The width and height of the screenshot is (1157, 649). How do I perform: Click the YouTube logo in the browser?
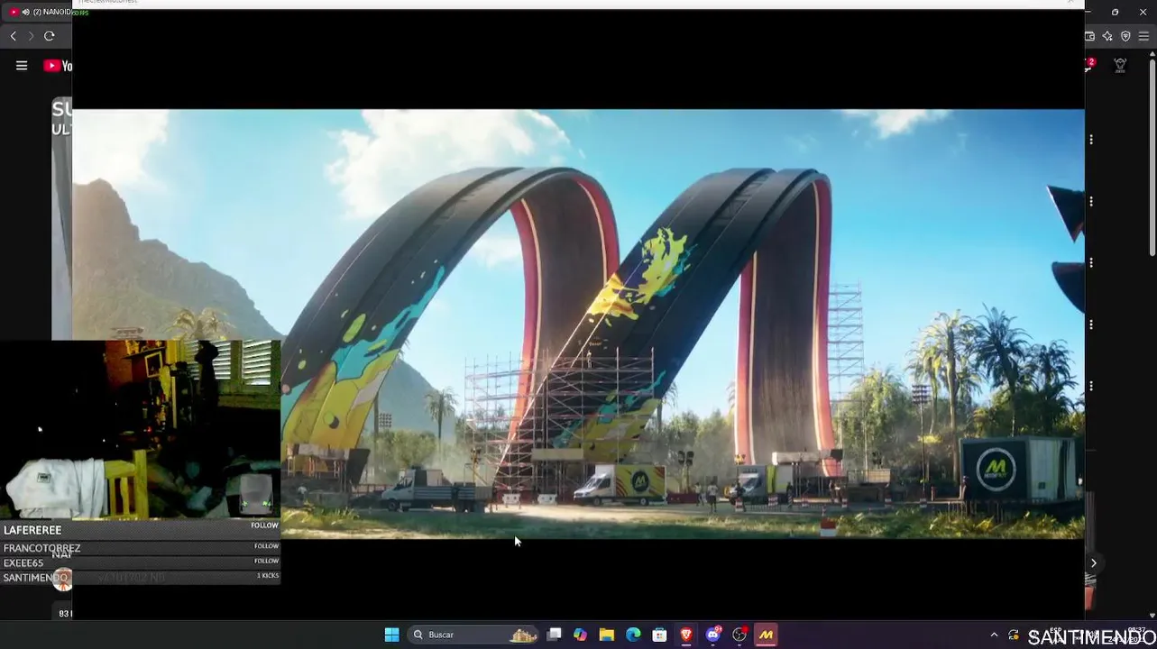pyautogui.click(x=58, y=66)
